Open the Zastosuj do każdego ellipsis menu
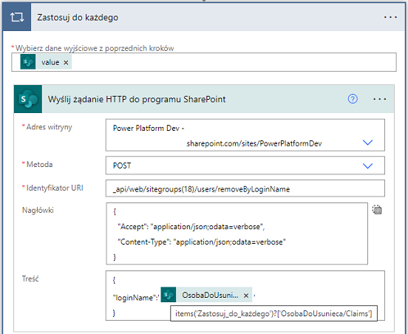Viewport: 408px width, 334px height. pyautogui.click(x=390, y=18)
